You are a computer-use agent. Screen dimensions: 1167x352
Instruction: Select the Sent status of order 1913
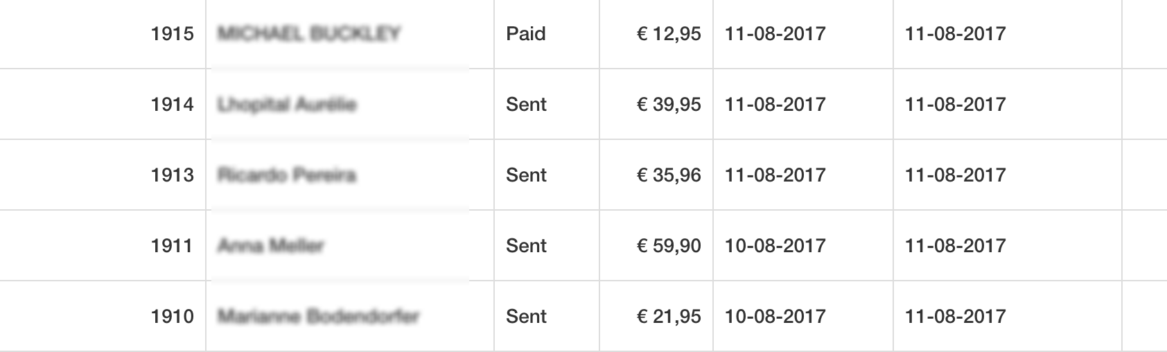(x=526, y=175)
